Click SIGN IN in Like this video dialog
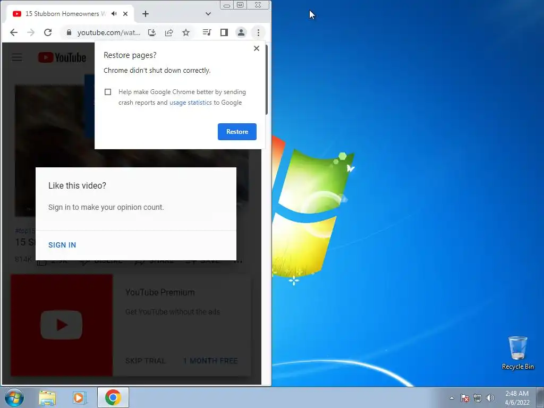This screenshot has height=408, width=544. click(62, 245)
